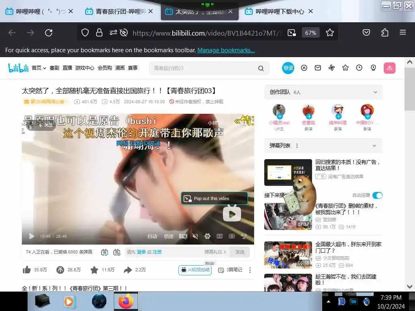415x311 pixels.
Task: Open creator center light bulb icon
Action: click(373, 68)
